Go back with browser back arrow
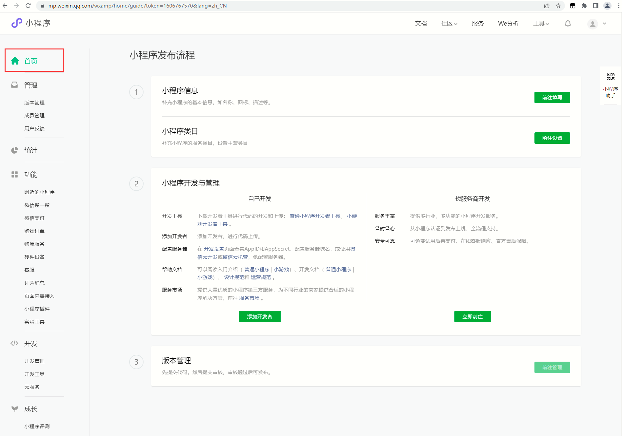This screenshot has height=436, width=622. [x=5, y=6]
